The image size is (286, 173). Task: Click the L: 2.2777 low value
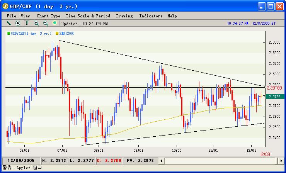82,161
